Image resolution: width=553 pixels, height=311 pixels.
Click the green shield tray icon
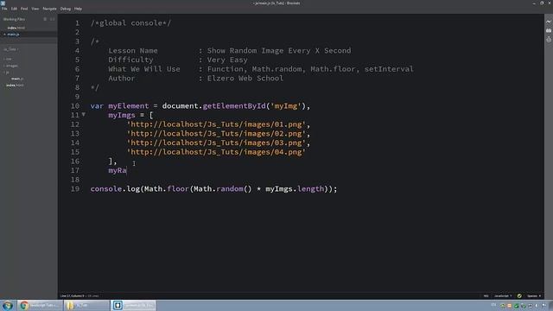pyautogui.click(x=517, y=306)
